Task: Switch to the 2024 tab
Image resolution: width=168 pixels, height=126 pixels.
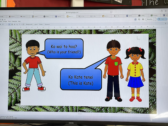Action: point(47,17)
